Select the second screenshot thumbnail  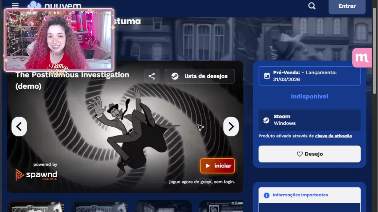point(100,206)
